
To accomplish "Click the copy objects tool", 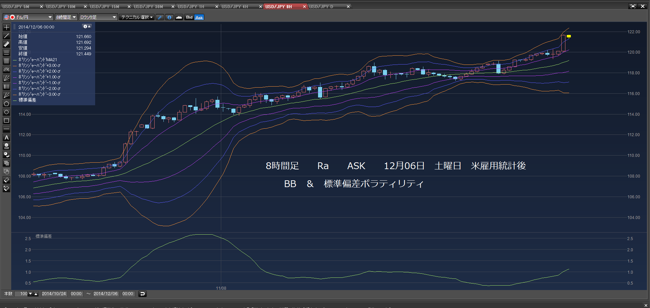I will coord(6,163).
